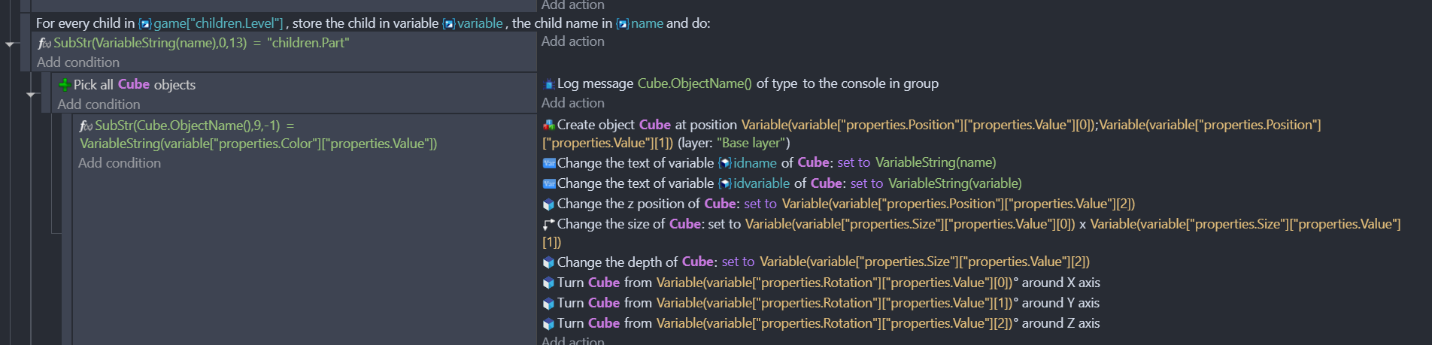The height and width of the screenshot is (345, 1432).
Task: Collapse the Pick all Cube sub-event
Action: click(x=31, y=95)
